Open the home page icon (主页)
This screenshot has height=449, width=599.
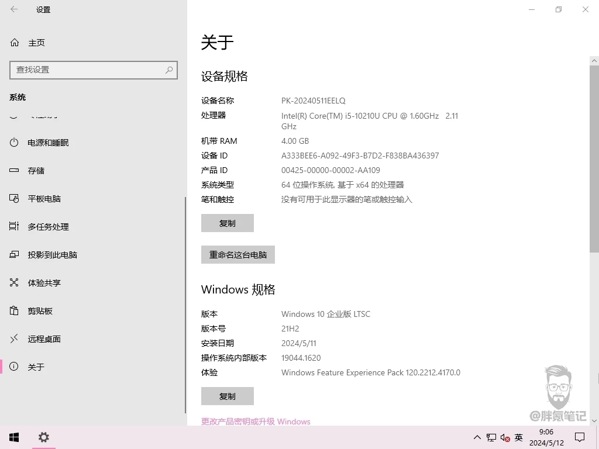tap(15, 42)
